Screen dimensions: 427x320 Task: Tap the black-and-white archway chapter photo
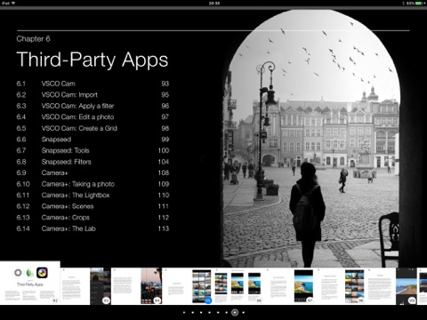coord(311,139)
